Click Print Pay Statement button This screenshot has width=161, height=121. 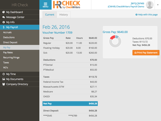pos(146,53)
